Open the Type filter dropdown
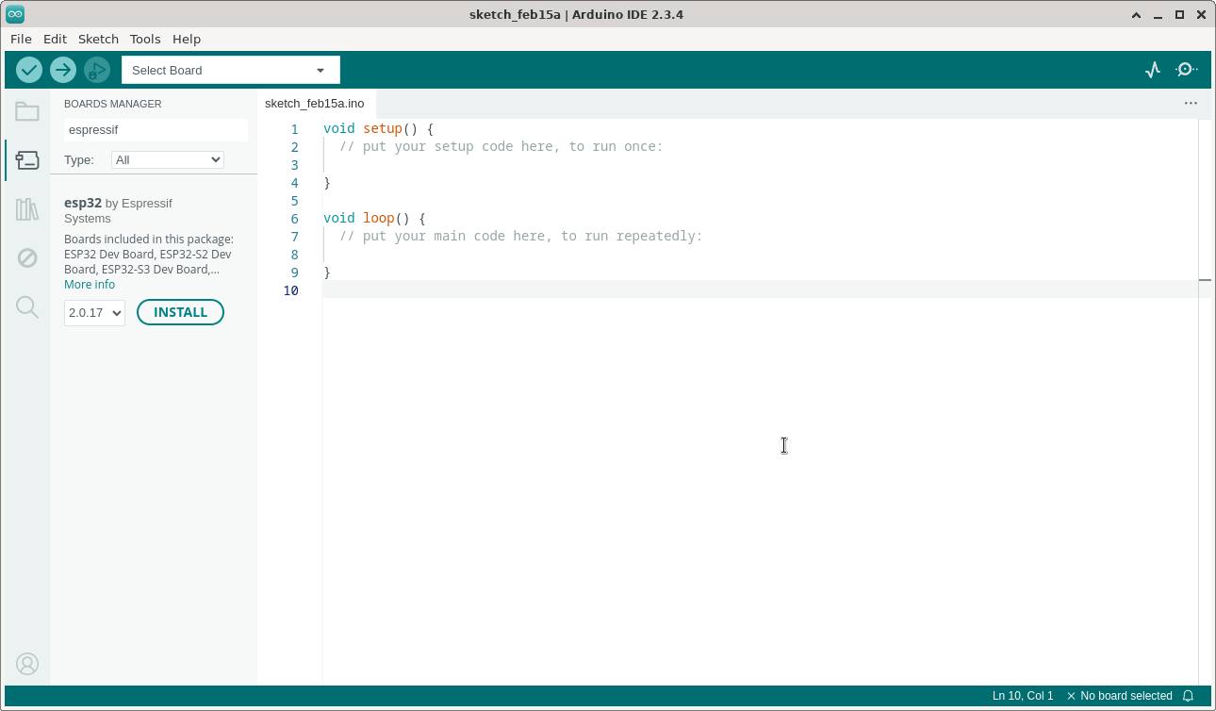Viewport: 1216px width, 711px height. point(168,160)
